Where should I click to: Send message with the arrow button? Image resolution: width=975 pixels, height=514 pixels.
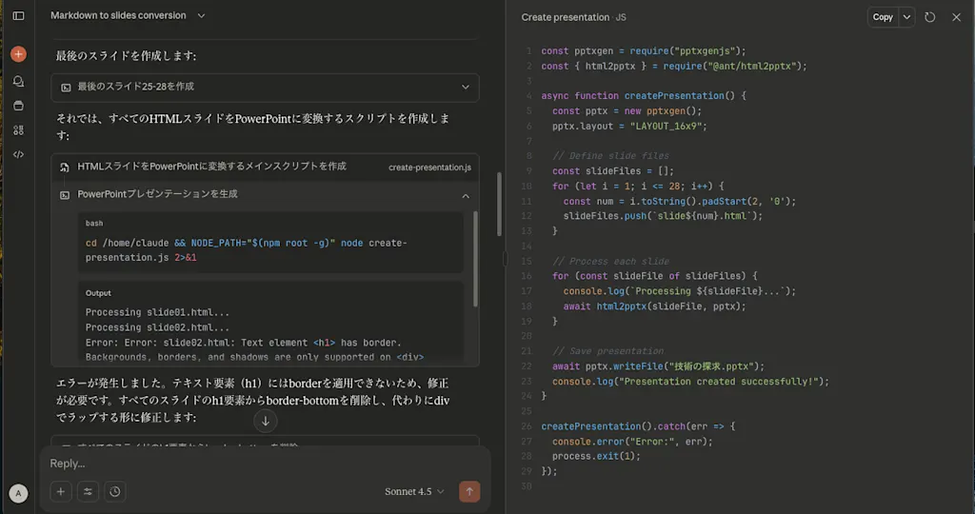pyautogui.click(x=469, y=491)
